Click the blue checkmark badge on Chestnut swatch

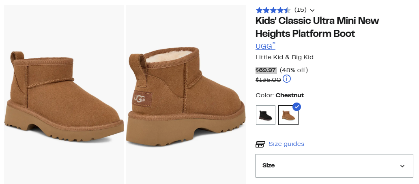[297, 107]
